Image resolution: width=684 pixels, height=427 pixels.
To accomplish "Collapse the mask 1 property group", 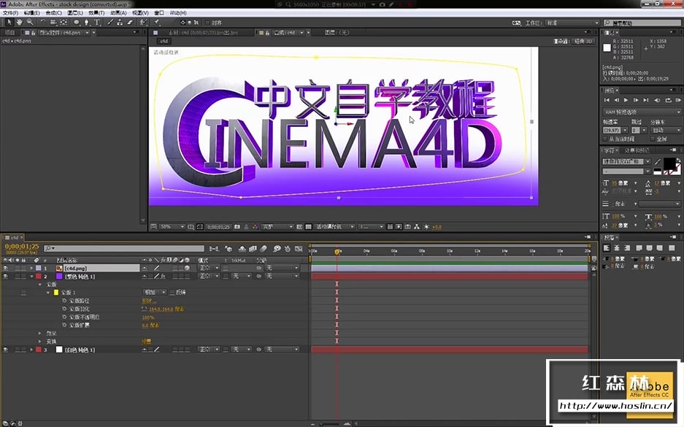I will pos(48,293).
